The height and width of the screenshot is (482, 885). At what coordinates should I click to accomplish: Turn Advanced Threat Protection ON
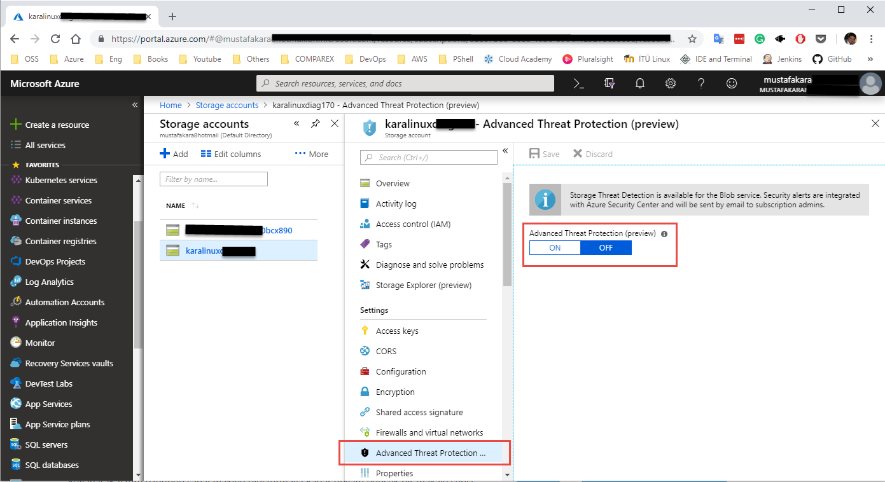pos(555,247)
